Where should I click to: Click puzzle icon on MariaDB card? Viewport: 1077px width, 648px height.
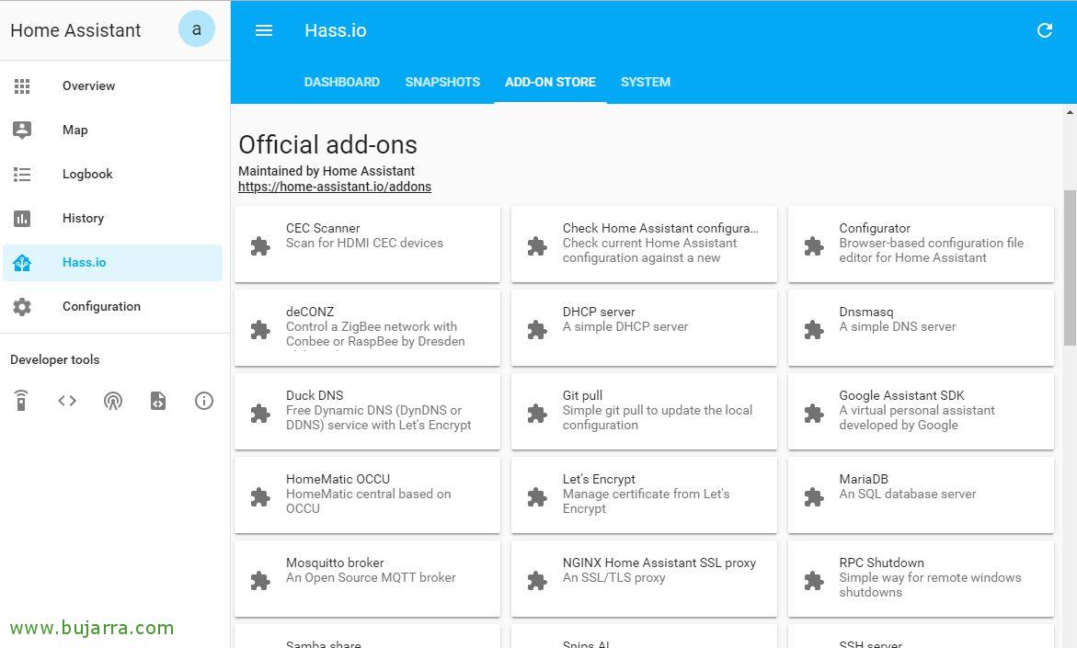click(814, 497)
